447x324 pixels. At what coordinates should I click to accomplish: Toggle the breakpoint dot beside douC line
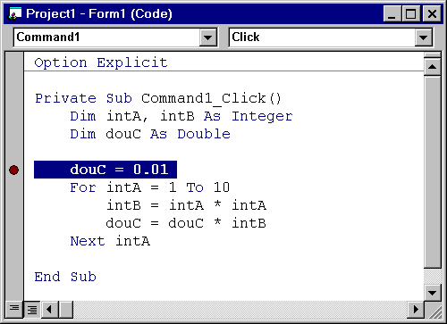13,170
